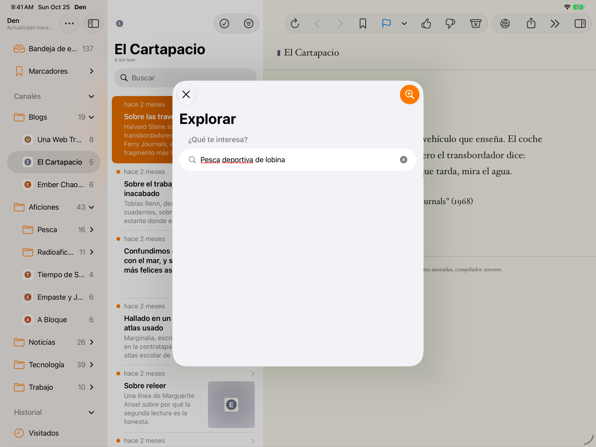Viewport: 596px width, 447px height.
Task: Tap the battery status icon
Action: pyautogui.click(x=579, y=7)
